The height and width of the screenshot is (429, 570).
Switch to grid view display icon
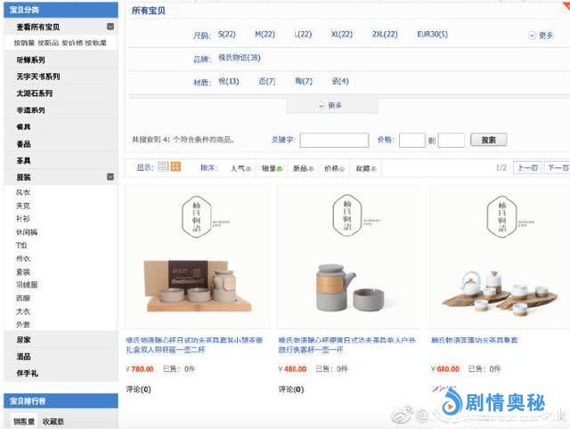point(175,167)
